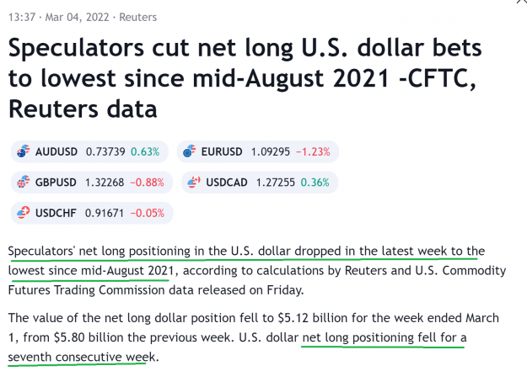
Task: Click the article headline about Speculators
Action: 245,78
